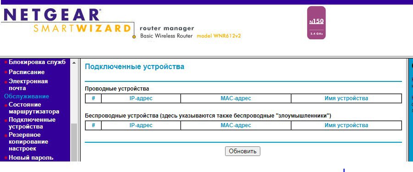Image resolution: width=413 pixels, height=172 pixels.
Task: Click MAC-адрес header in wireless table
Action: (236, 125)
